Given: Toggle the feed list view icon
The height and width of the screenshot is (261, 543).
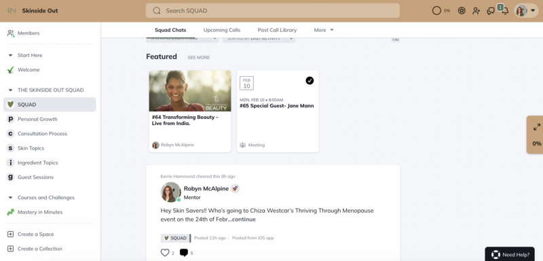Looking at the screenshot, I should click(x=396, y=39).
